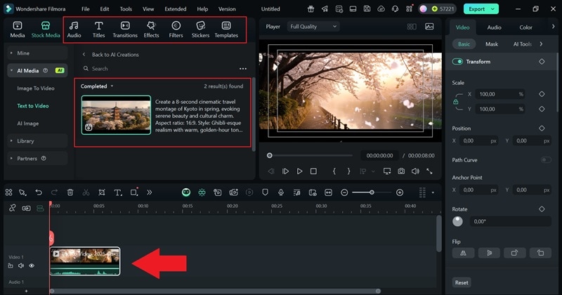Stop the preview playback
Image resolution: width=562 pixels, height=295 pixels.
(313, 171)
